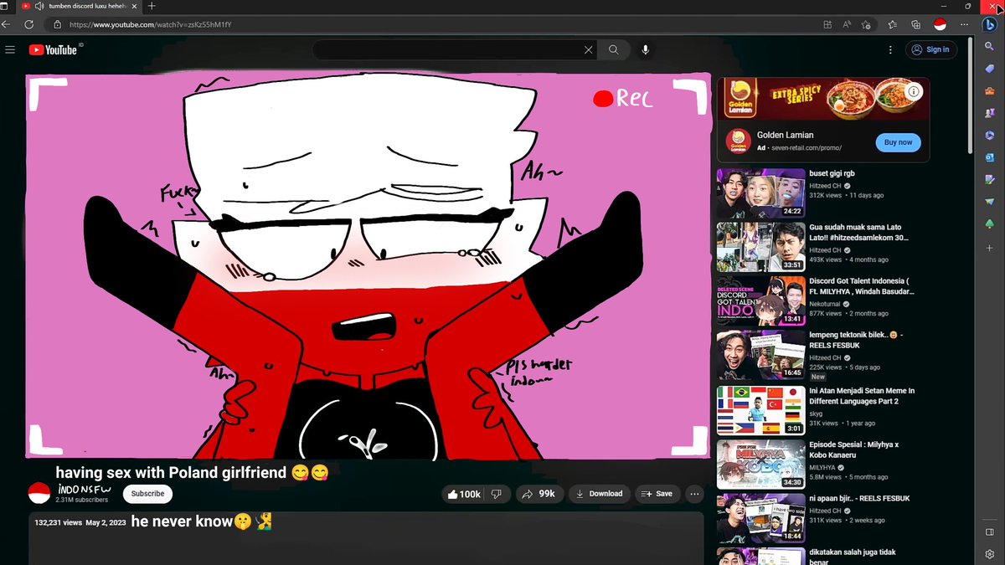Click the magnifier search button on YouTube
Image resolution: width=1005 pixels, height=565 pixels.
(x=613, y=50)
